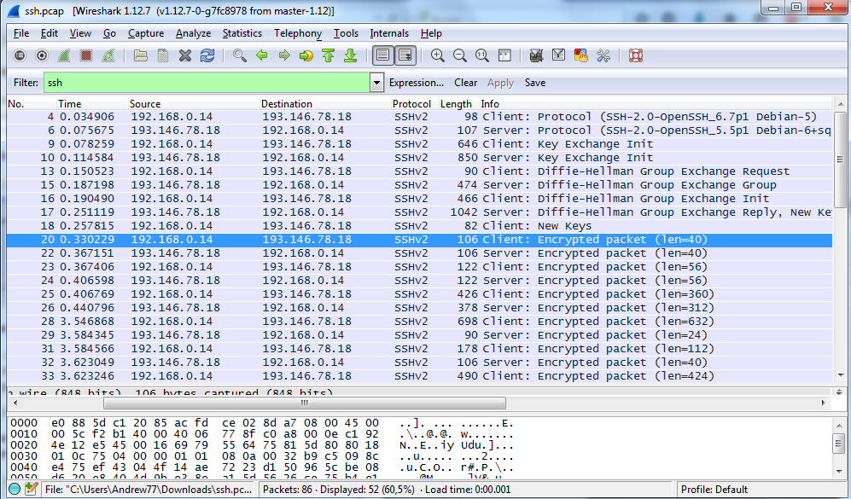Go forward in packet history arrow
This screenshot has width=851, height=499.
284,55
